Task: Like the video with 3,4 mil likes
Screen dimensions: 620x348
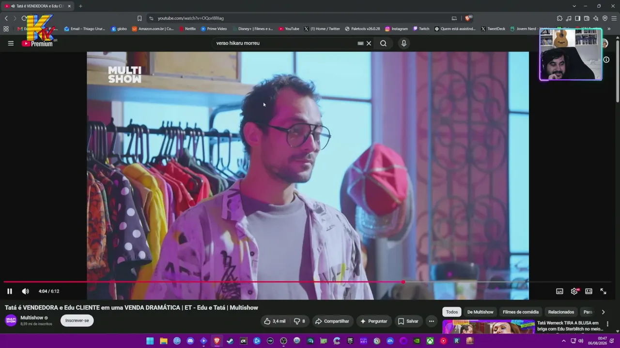Action: 275,321
